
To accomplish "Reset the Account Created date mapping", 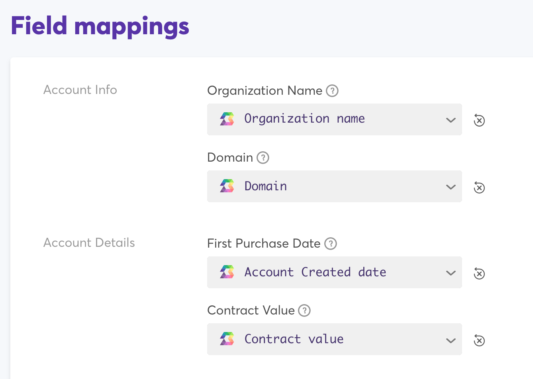I will [x=479, y=274].
